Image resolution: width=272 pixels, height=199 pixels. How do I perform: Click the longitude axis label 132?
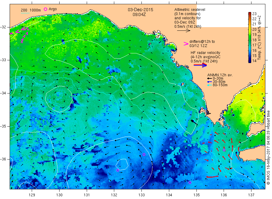click(x=114, y=195)
